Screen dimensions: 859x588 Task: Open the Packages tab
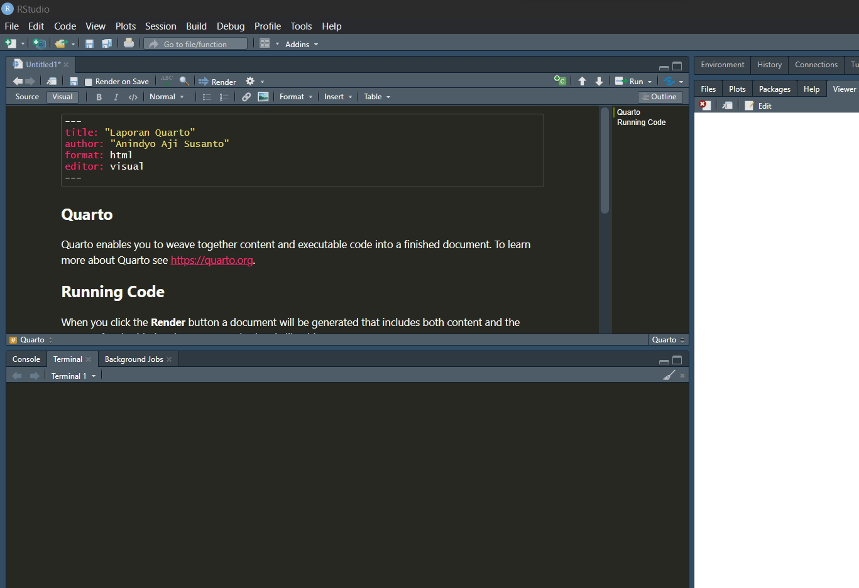click(x=774, y=89)
